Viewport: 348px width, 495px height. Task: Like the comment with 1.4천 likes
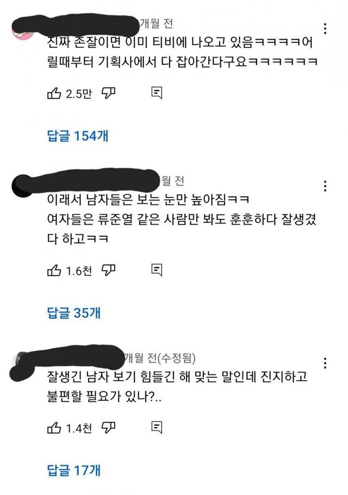coord(54,428)
